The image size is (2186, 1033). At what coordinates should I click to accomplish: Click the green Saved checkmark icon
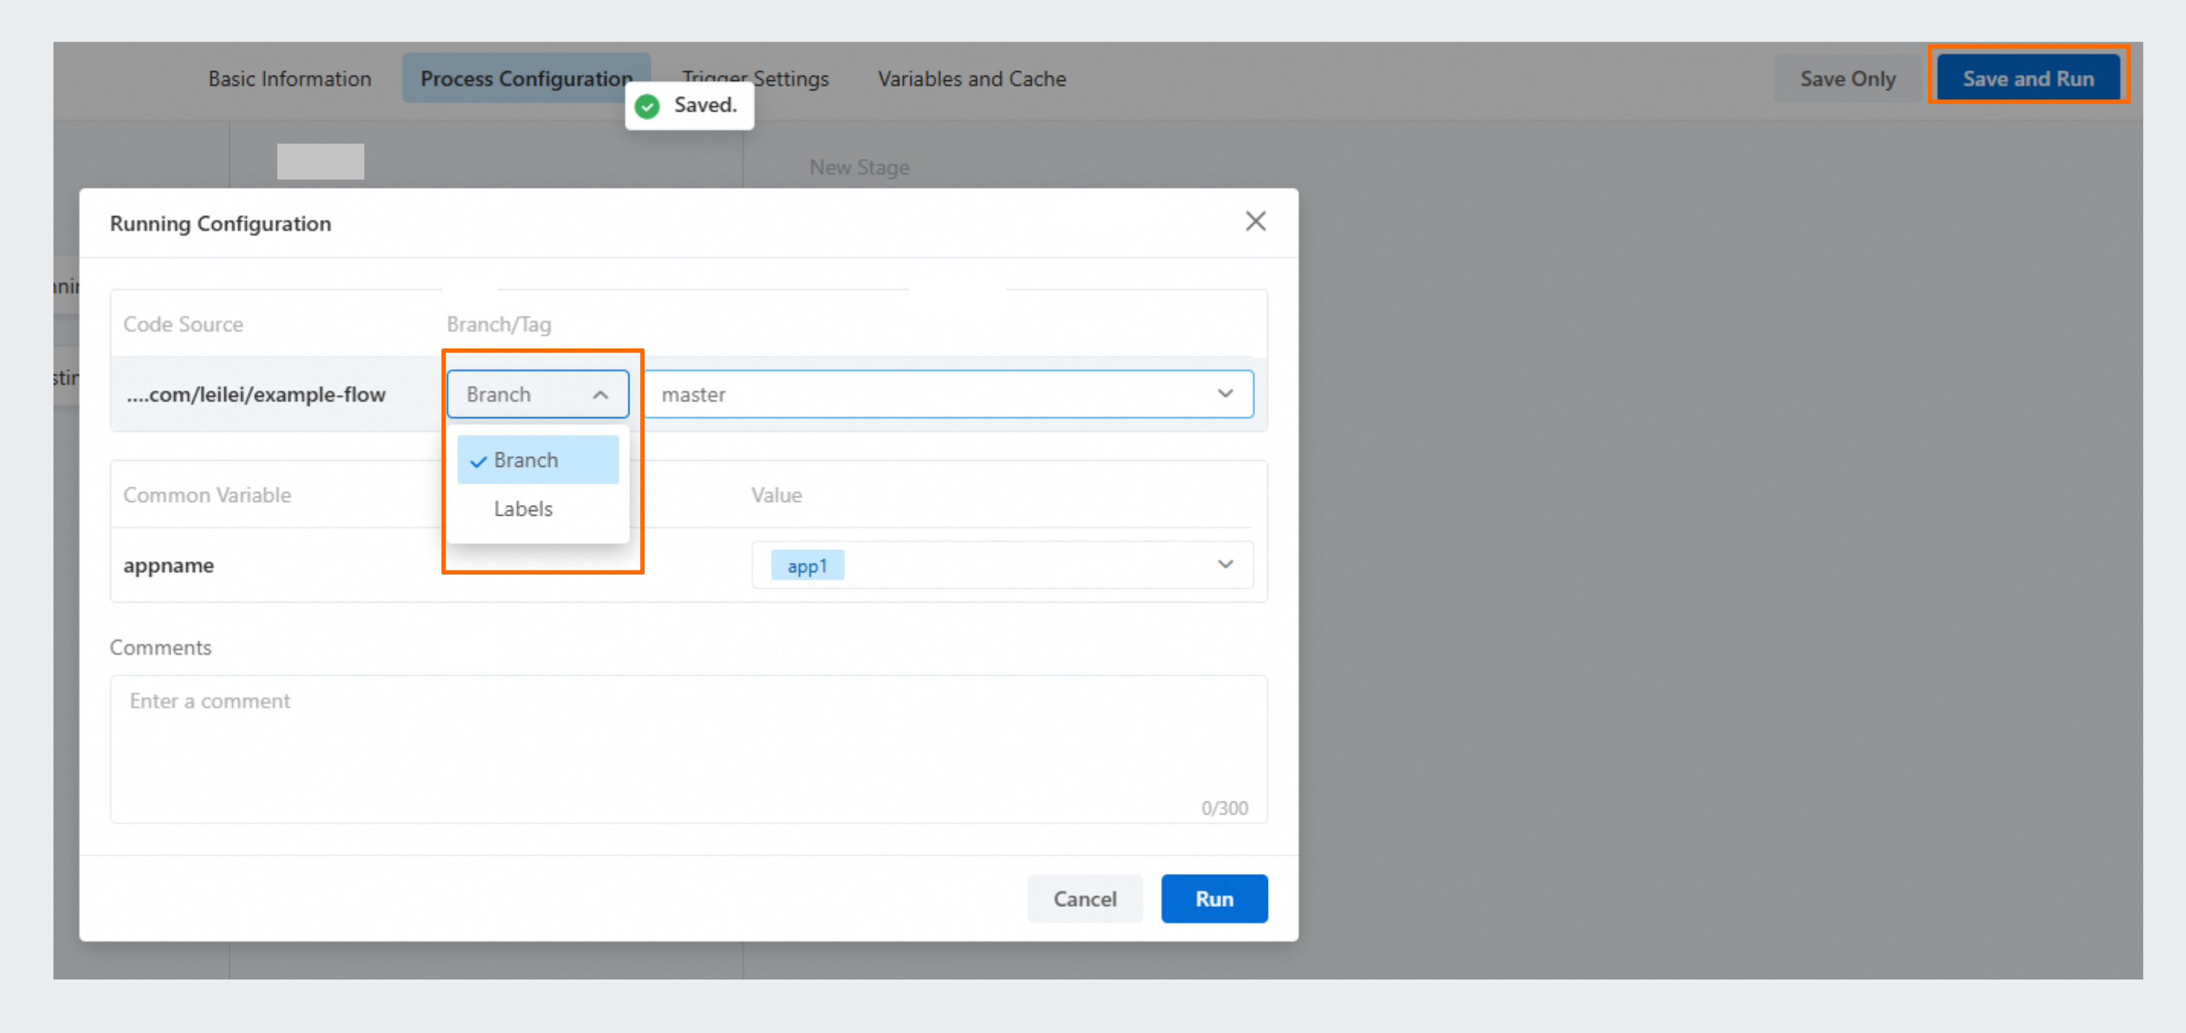click(x=648, y=106)
